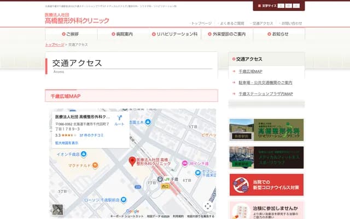
Task: Go to 千歳ステーションプラザ内MAP sidebar link
Action: [266, 94]
